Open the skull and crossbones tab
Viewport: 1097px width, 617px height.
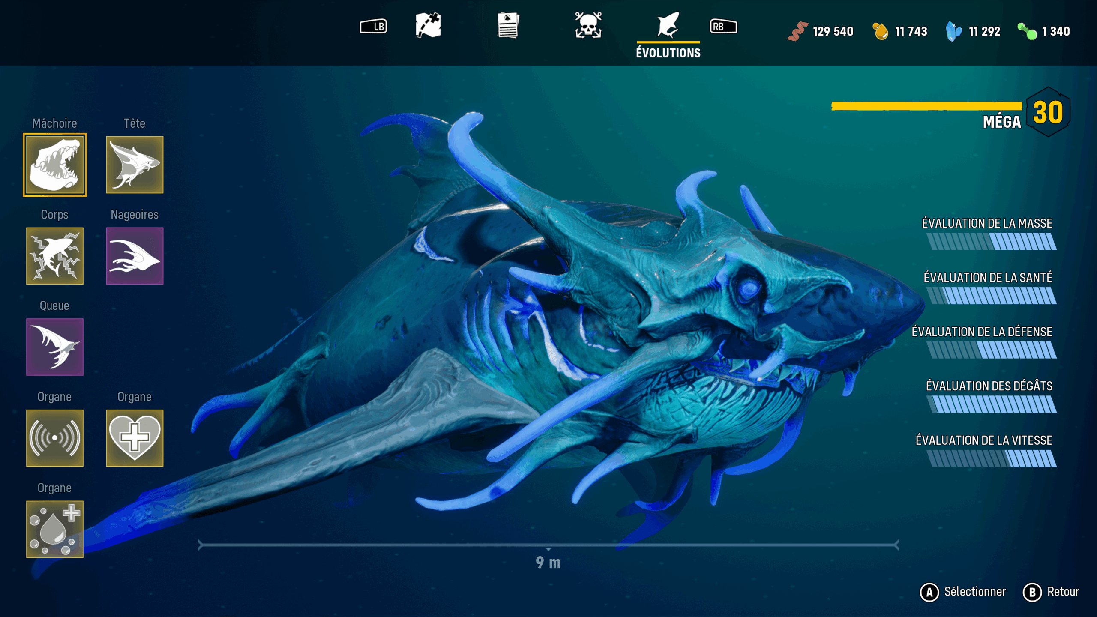click(588, 25)
